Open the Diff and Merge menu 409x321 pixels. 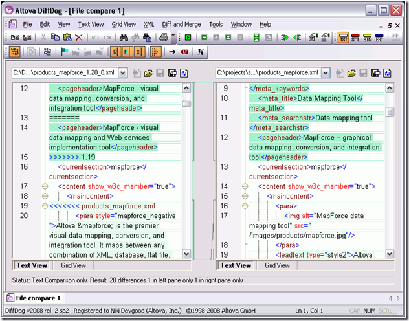(181, 25)
